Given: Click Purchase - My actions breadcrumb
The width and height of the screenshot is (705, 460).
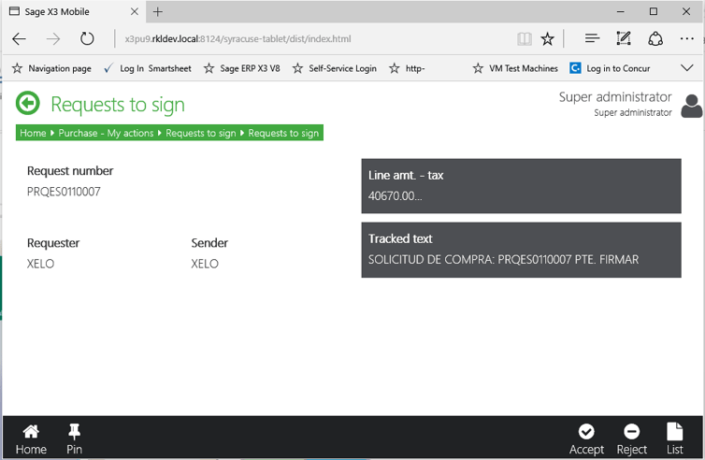Looking at the screenshot, I should [x=106, y=133].
